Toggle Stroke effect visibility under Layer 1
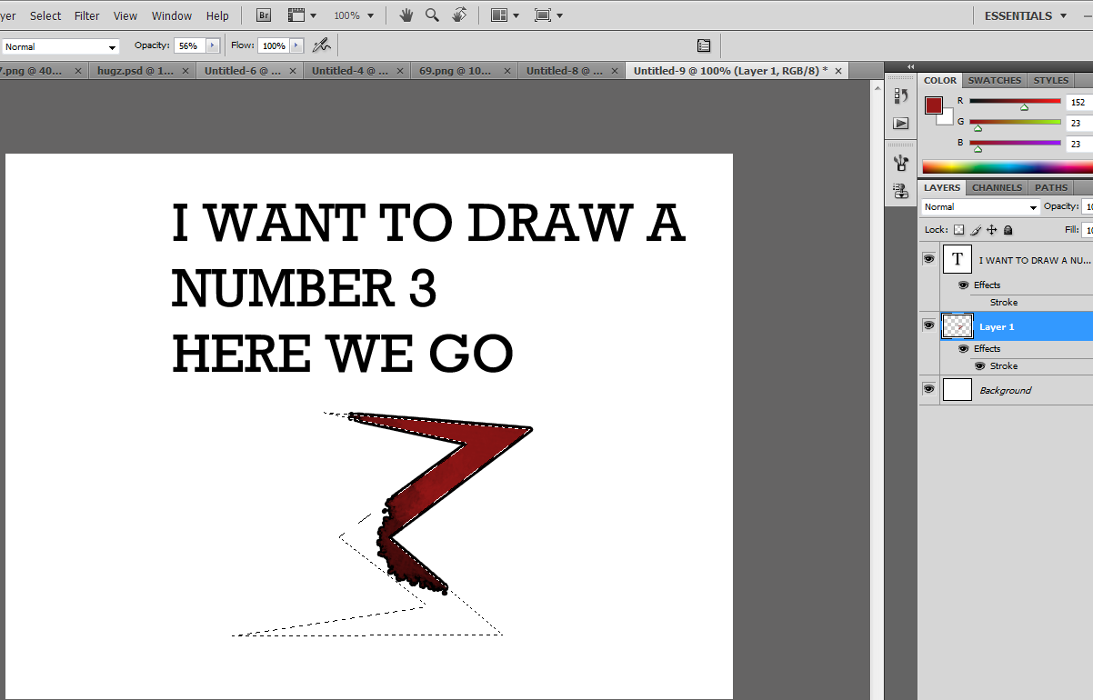1093x700 pixels. pyautogui.click(x=979, y=365)
